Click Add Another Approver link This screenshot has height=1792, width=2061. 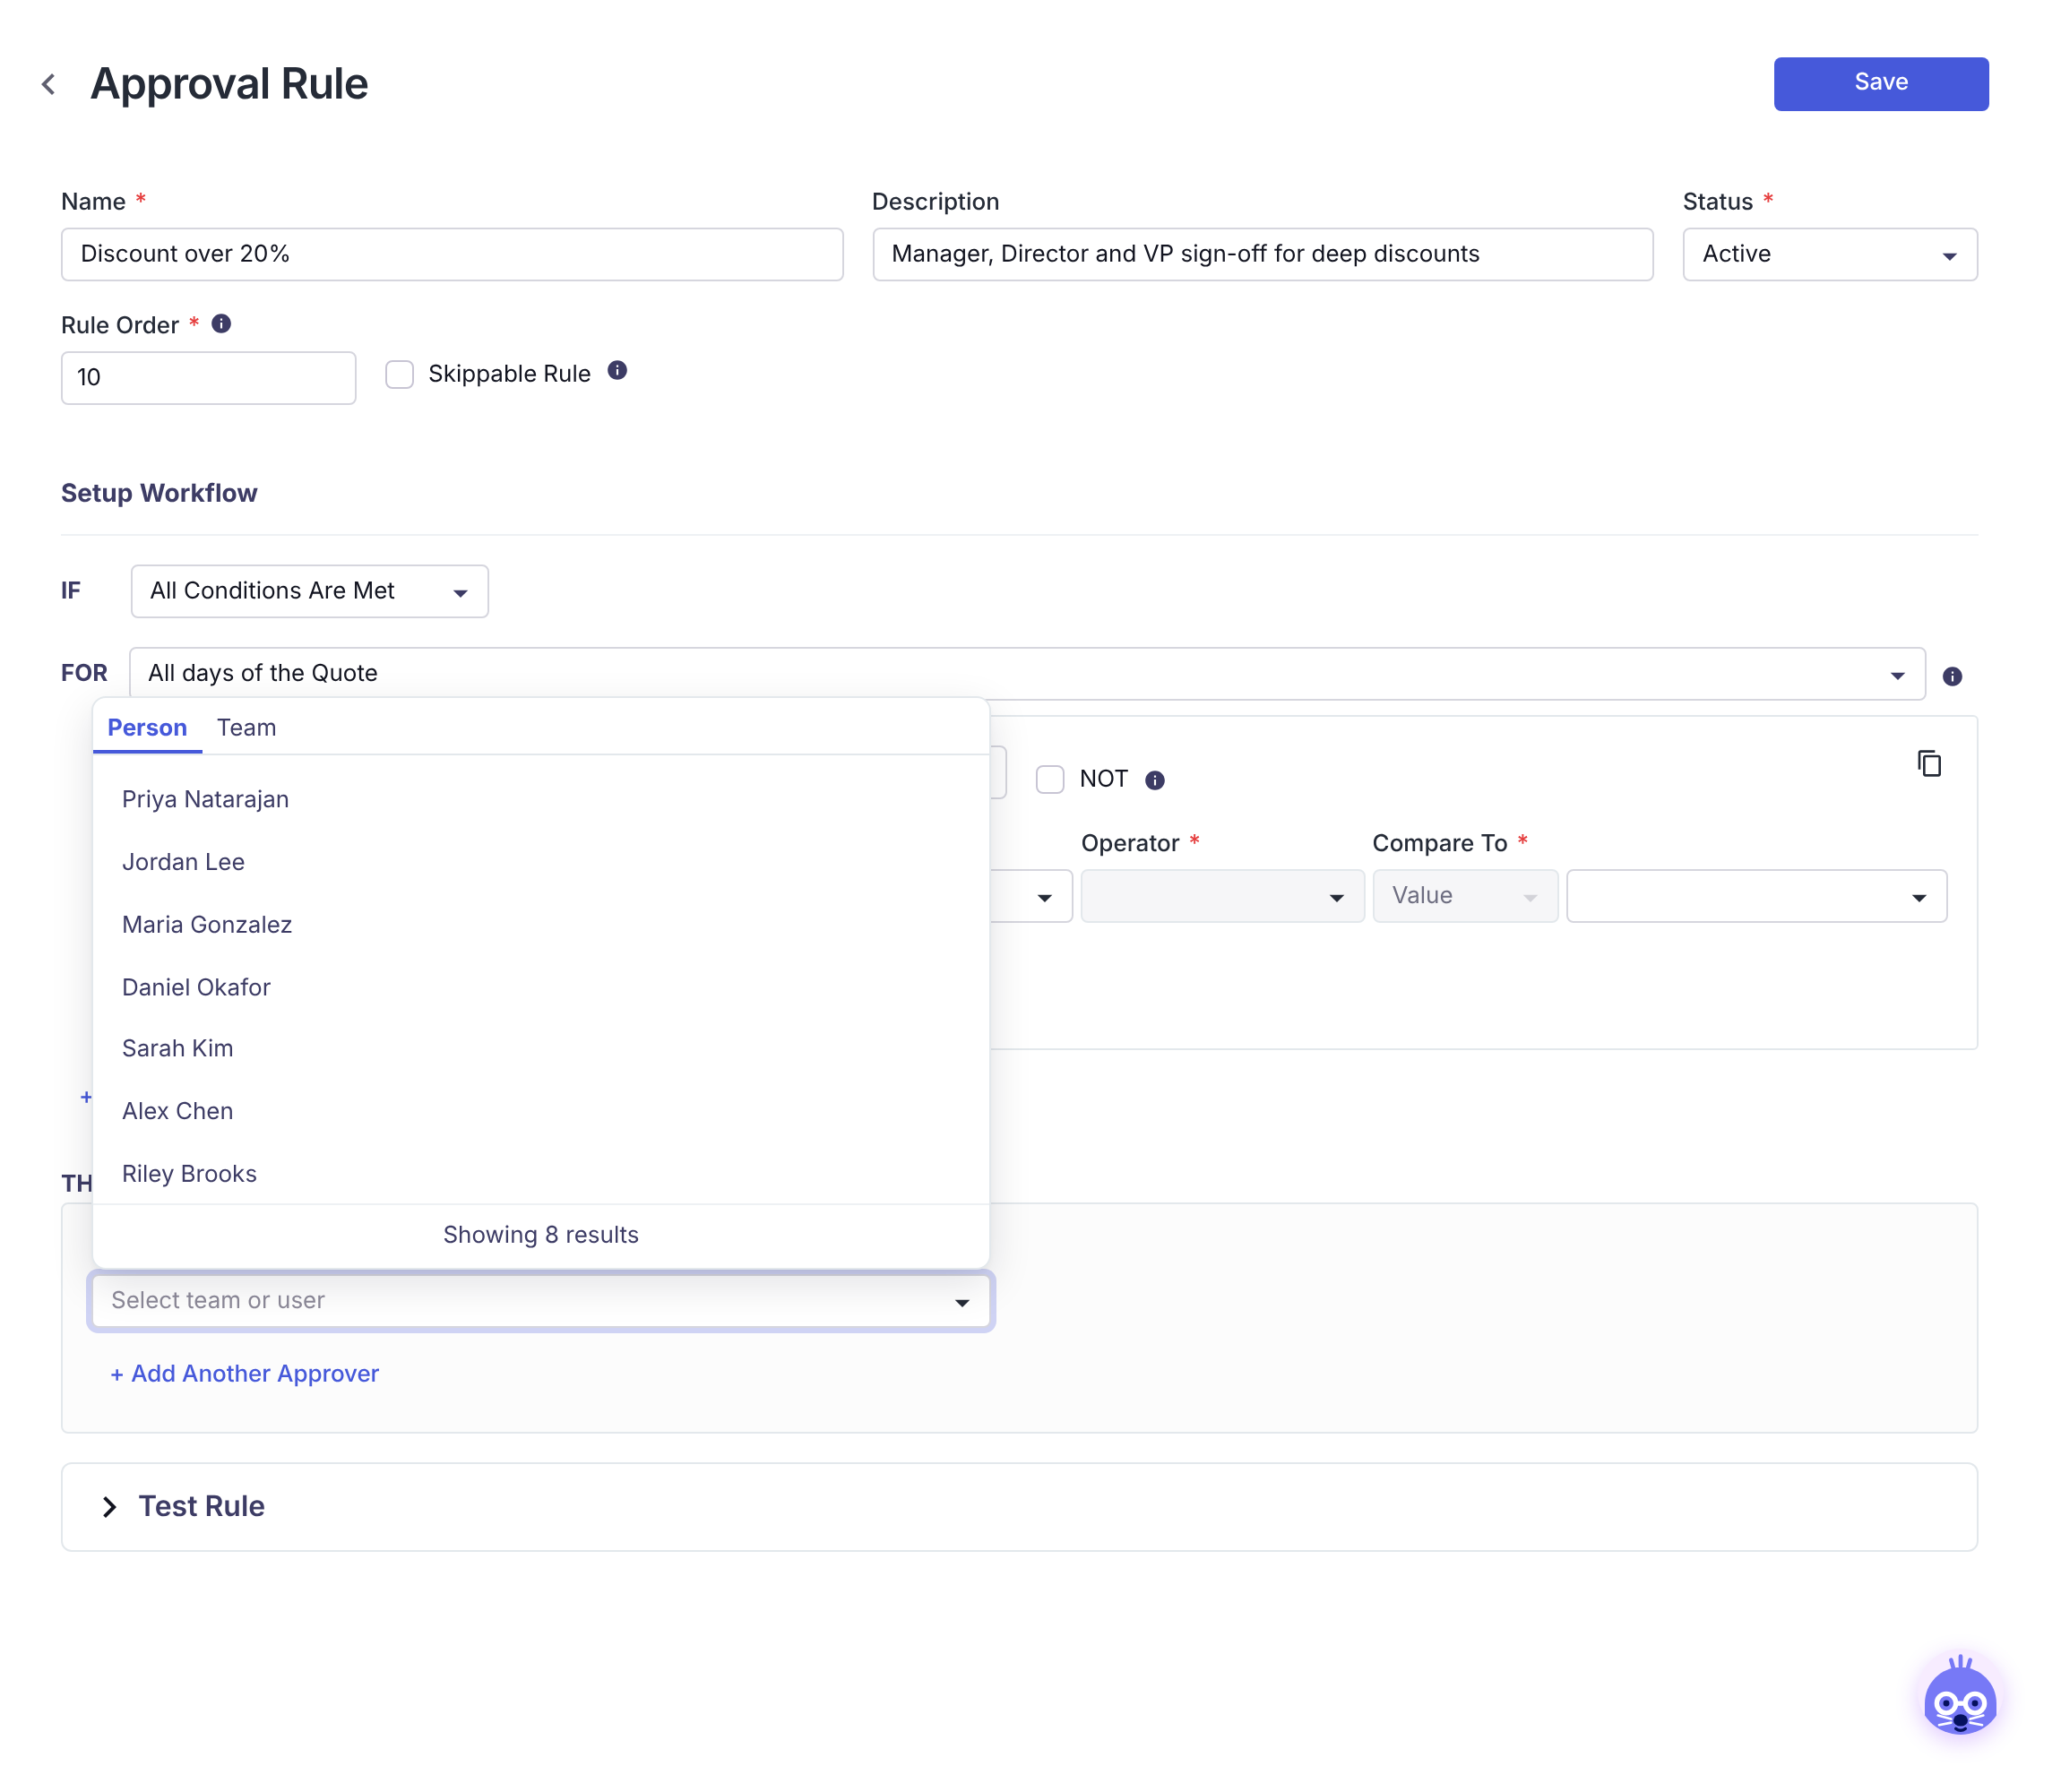pyautogui.click(x=245, y=1374)
